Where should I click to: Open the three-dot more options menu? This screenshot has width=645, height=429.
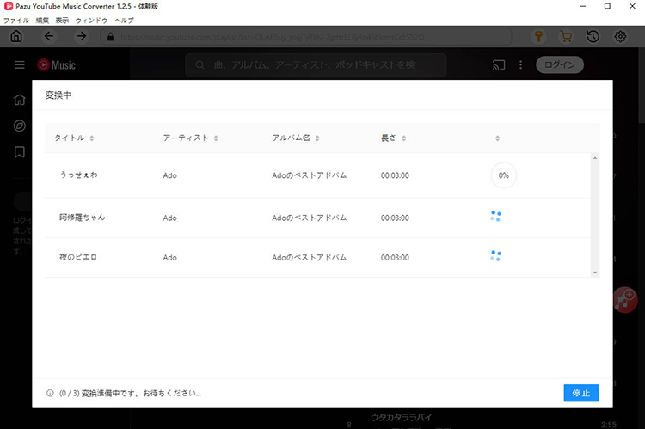(521, 65)
